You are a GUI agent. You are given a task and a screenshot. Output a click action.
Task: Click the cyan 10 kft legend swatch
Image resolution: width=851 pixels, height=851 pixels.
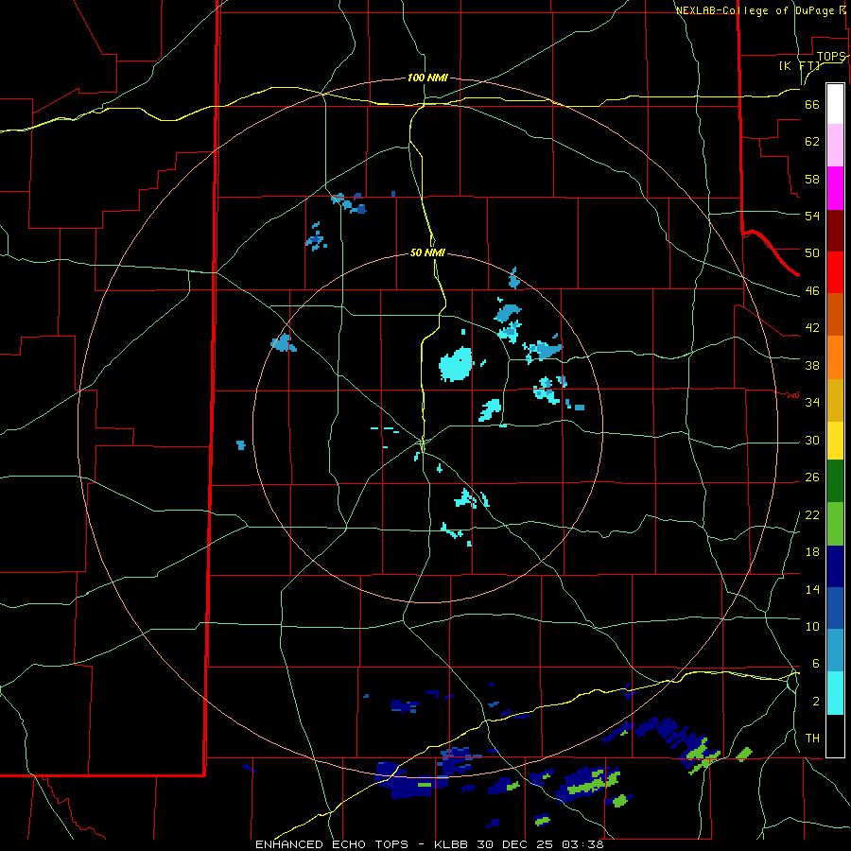point(835,693)
